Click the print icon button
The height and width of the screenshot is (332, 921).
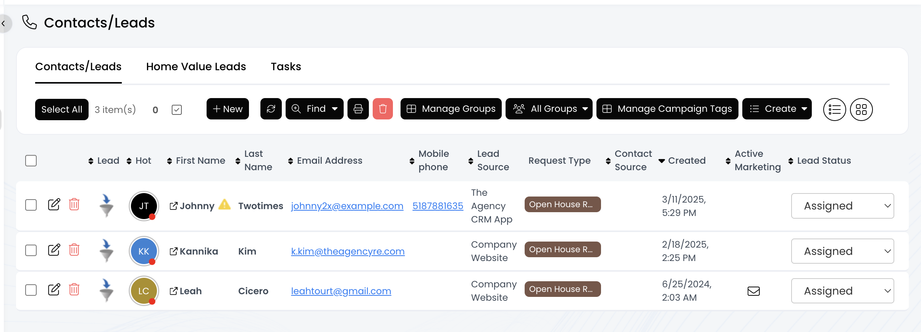(x=358, y=109)
